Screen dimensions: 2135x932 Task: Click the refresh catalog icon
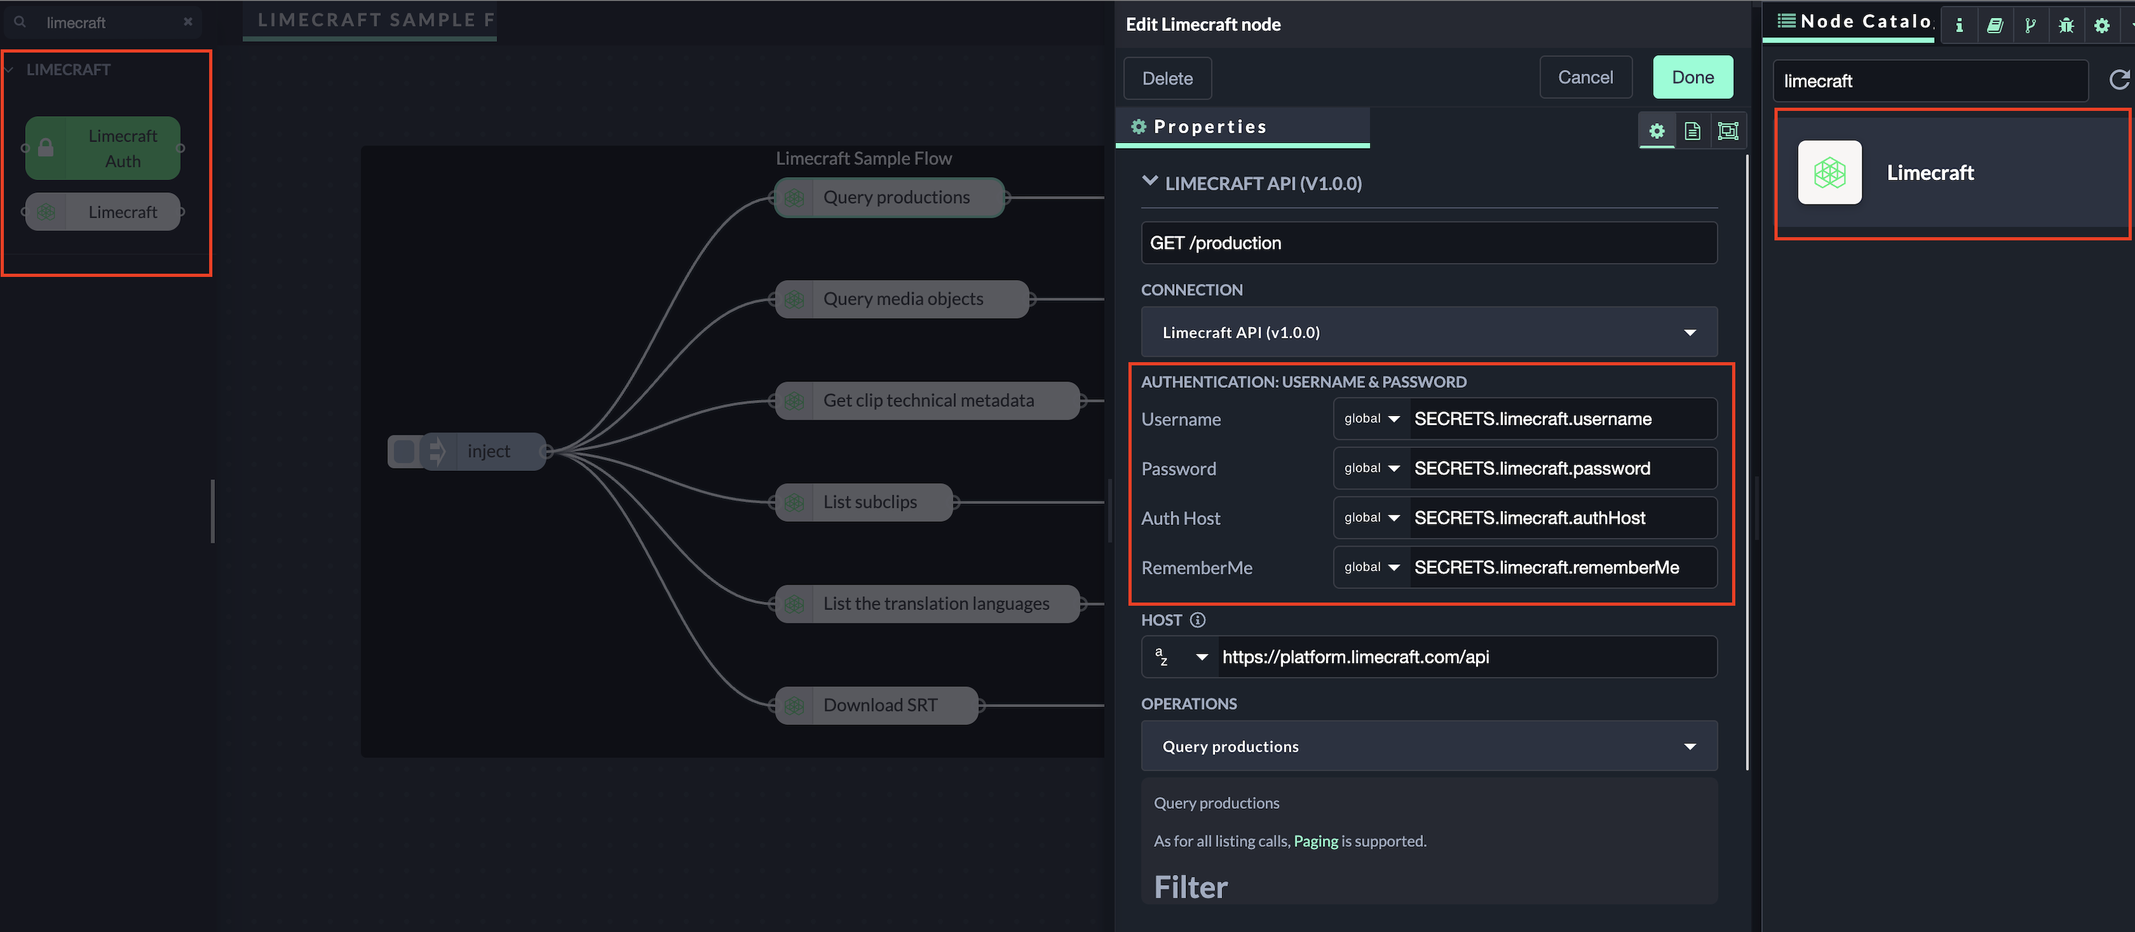(x=2118, y=79)
